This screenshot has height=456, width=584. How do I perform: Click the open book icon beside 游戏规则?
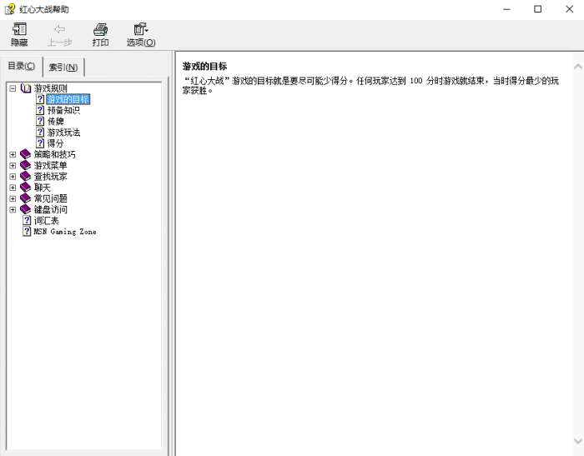(x=26, y=88)
